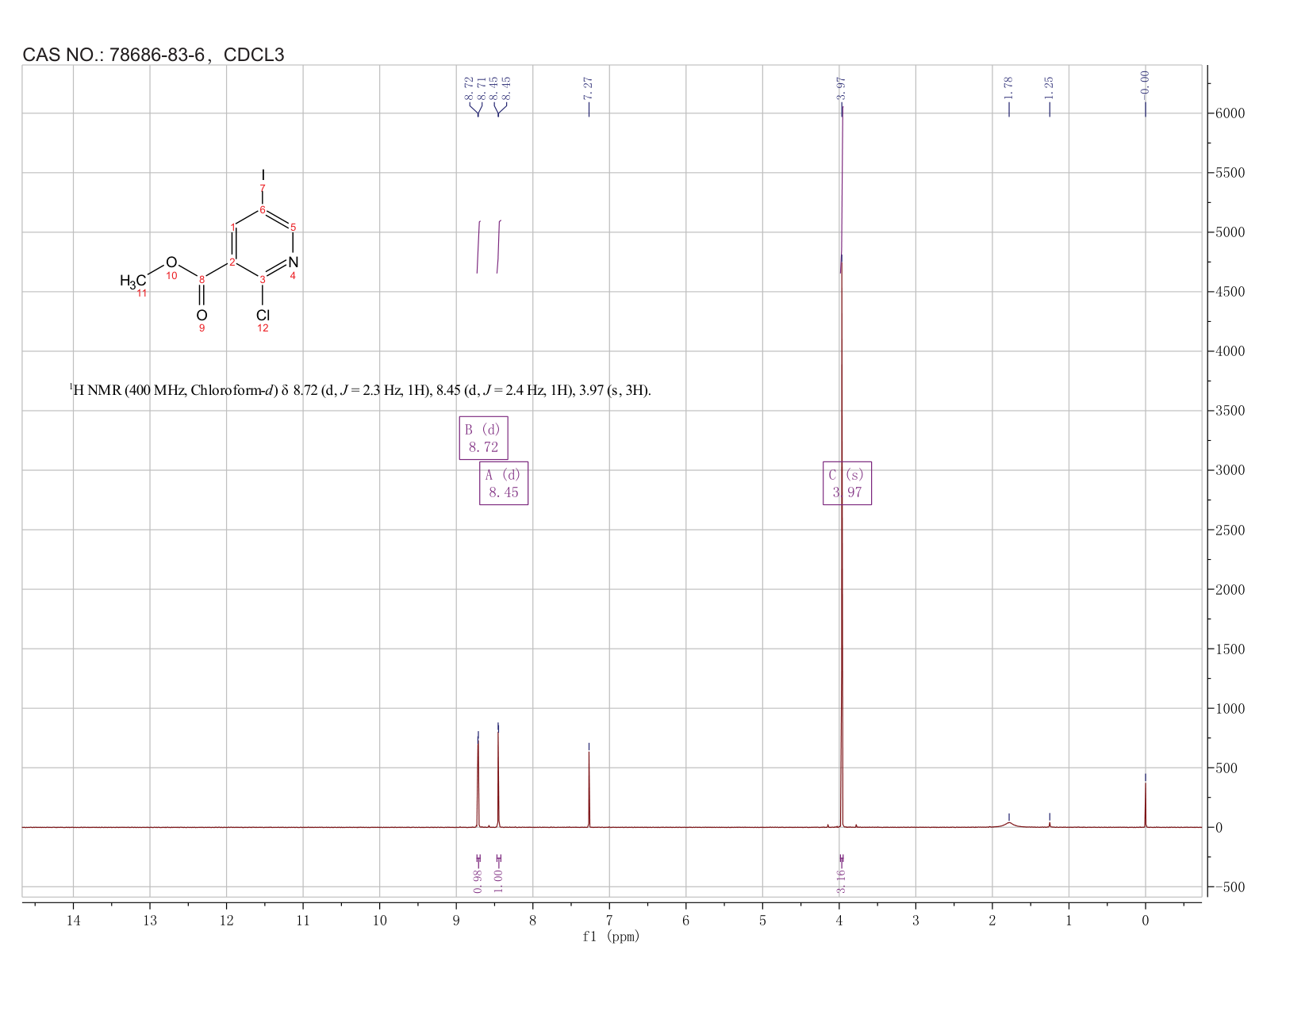The height and width of the screenshot is (1011, 1309).
Task: Click the B (d) 8.72 multiplet box
Action: point(483,438)
